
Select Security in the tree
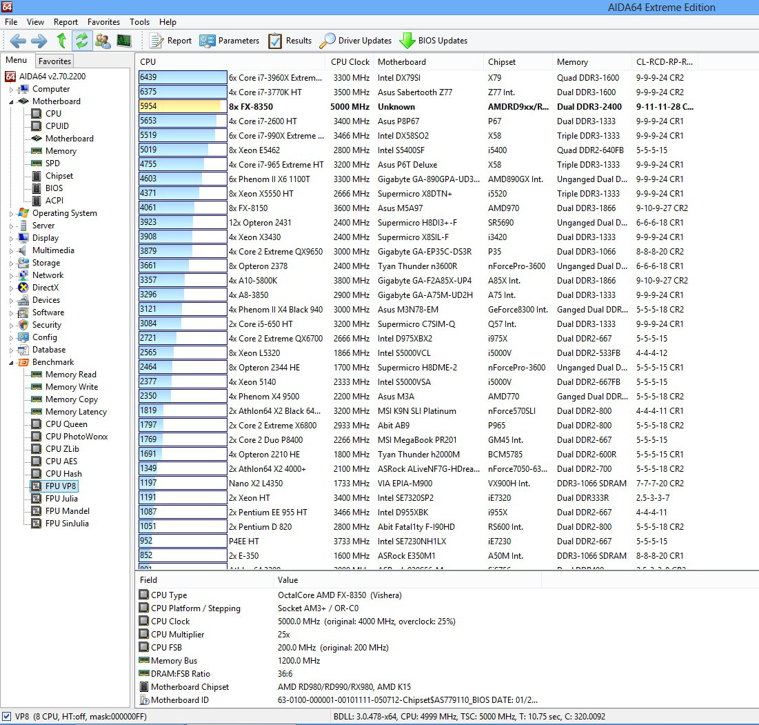[40, 324]
